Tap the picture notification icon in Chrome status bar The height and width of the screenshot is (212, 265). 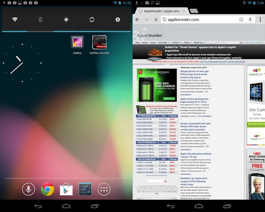click(x=158, y=3)
